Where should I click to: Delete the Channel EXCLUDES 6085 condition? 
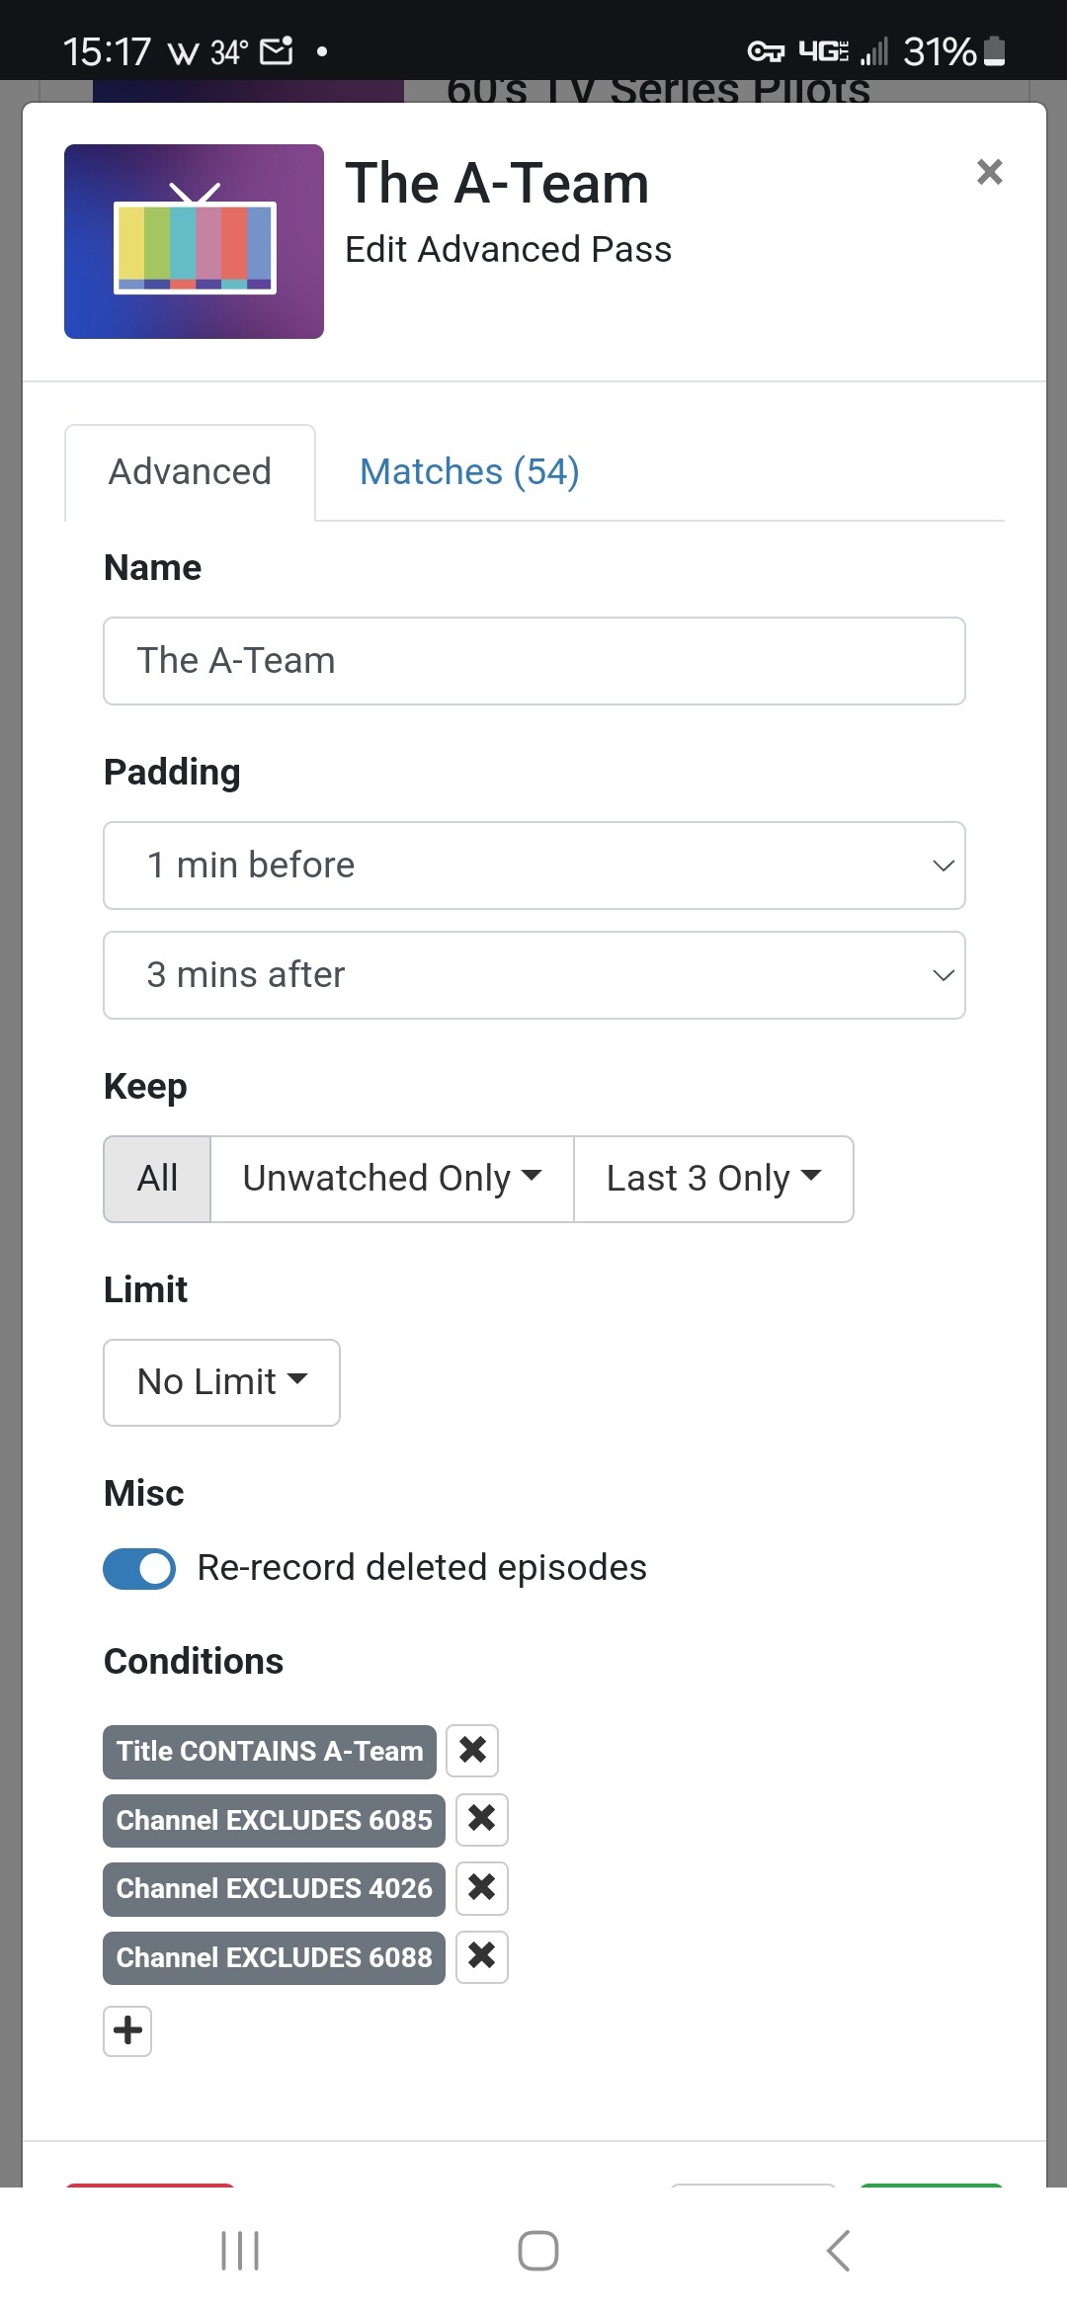tap(482, 1820)
